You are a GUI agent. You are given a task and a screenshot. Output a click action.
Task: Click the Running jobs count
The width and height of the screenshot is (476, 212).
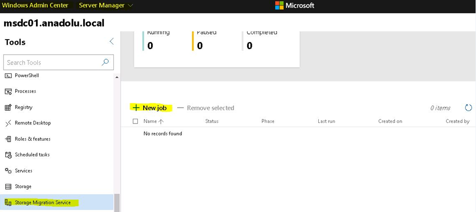point(150,46)
